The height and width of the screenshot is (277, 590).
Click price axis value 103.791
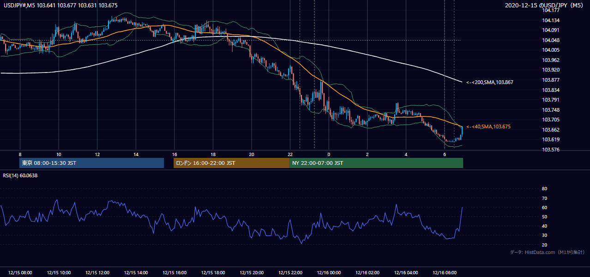coord(551,100)
